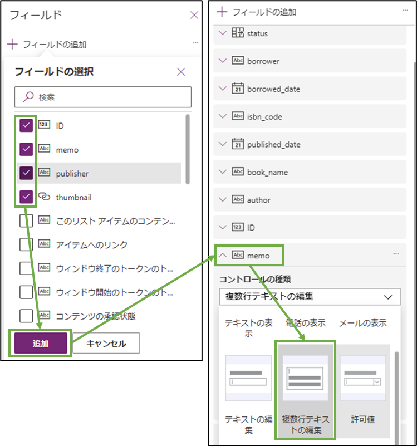Viewport: 417px width, 446px height.
Task: Click the magnifier search icon
Action: click(x=28, y=97)
